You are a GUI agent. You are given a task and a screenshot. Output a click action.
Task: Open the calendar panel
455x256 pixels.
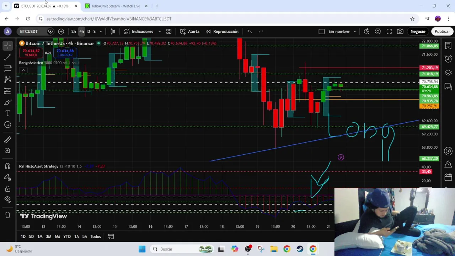448,177
